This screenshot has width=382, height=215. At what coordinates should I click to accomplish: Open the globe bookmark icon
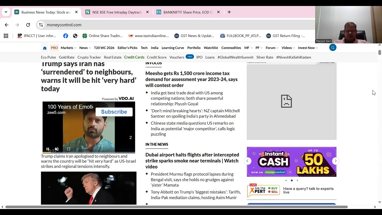point(75,36)
